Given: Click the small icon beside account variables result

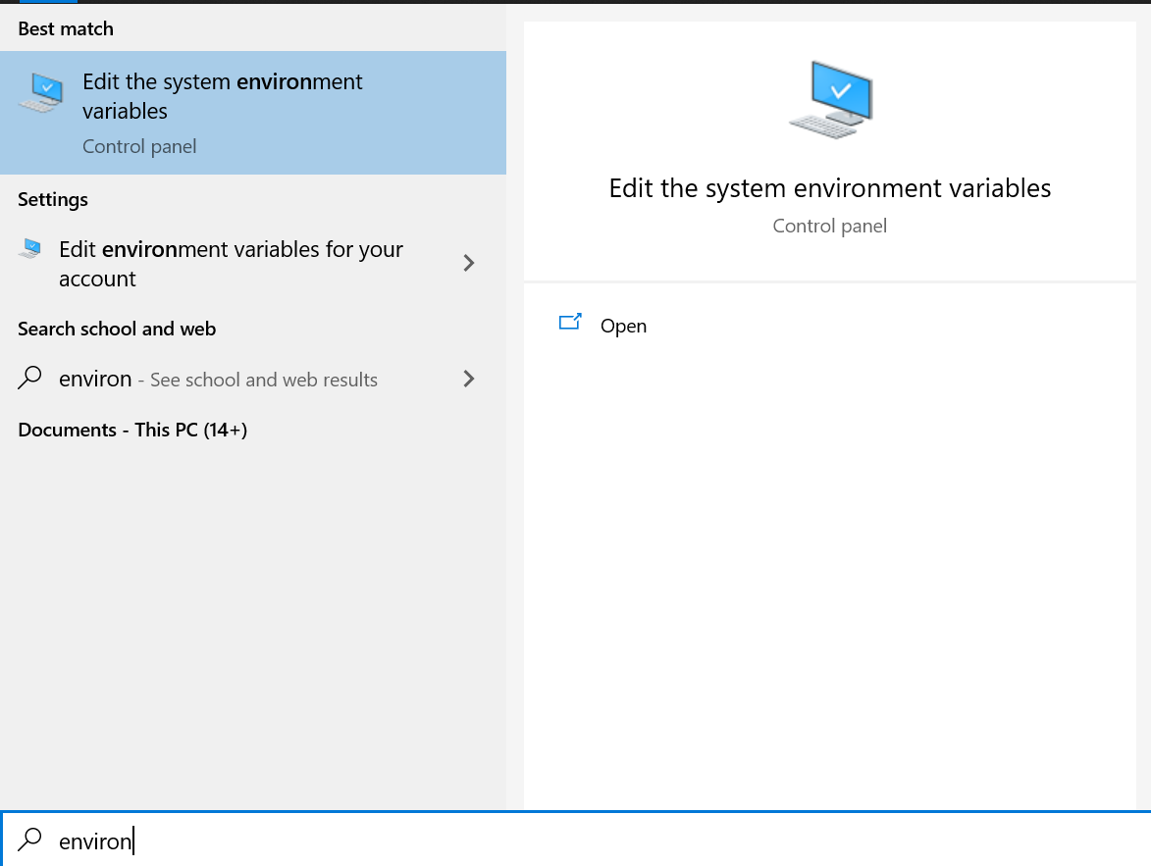Looking at the screenshot, I should [30, 249].
